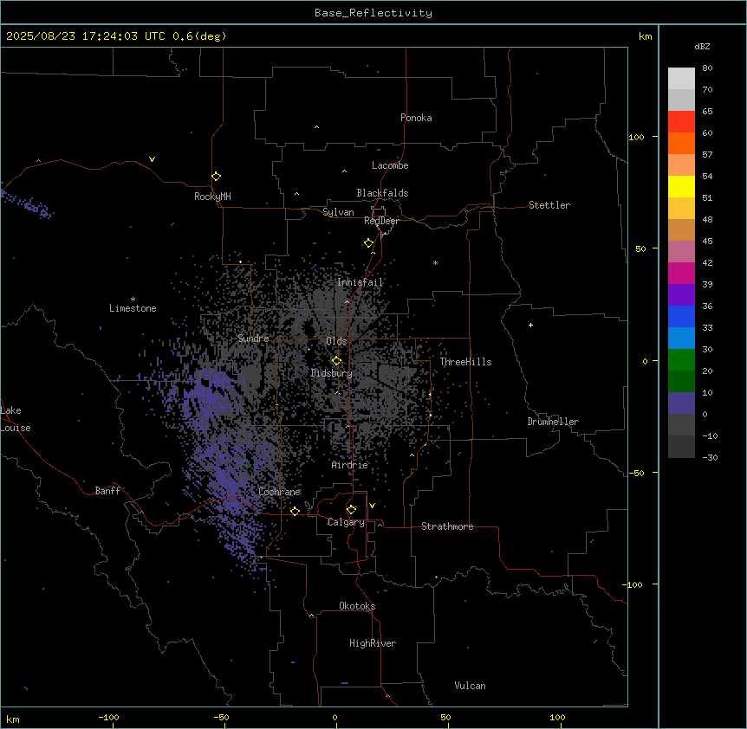This screenshot has width=747, height=729.
Task: Pick the red swatch in dBZ legend
Action: pos(681,121)
